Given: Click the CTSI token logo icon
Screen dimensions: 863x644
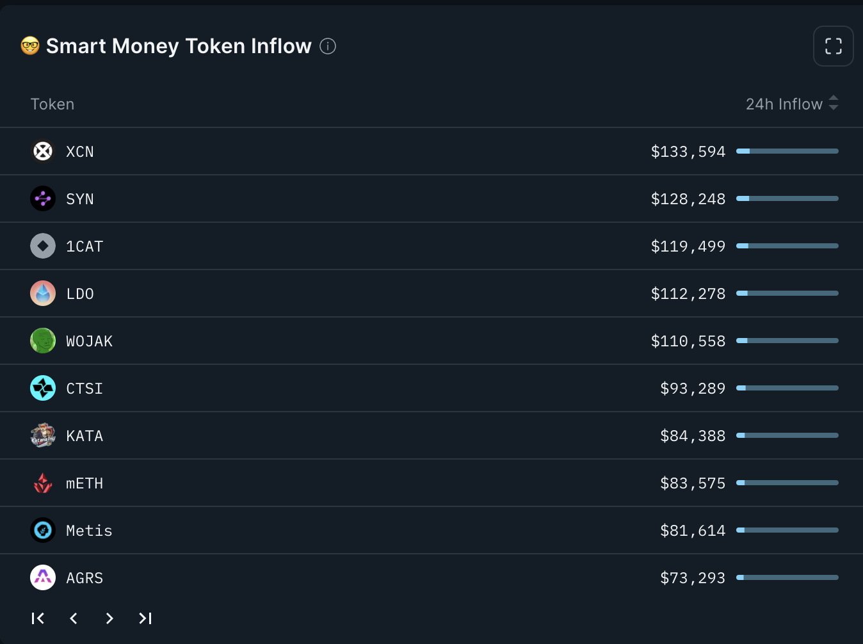Looking at the screenshot, I should click(43, 389).
